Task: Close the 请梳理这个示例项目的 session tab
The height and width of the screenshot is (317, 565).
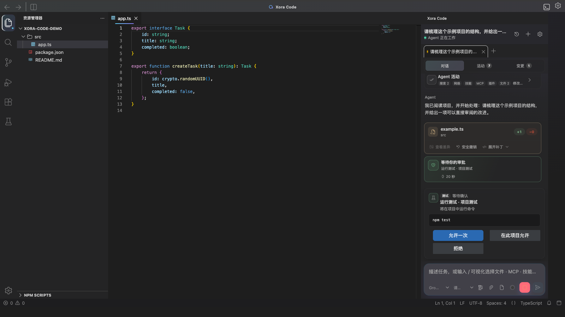Action: click(483, 52)
